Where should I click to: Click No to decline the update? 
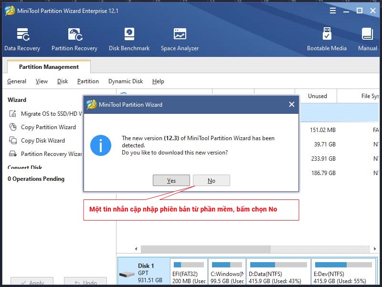click(x=212, y=180)
